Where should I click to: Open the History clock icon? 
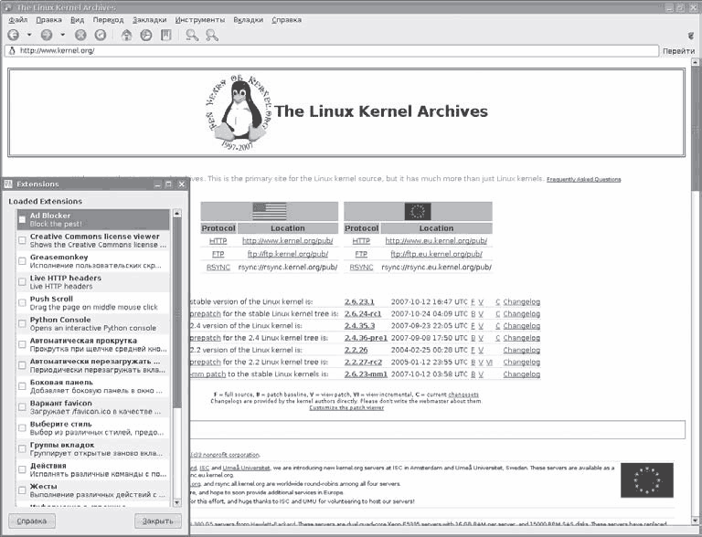pyautogui.click(x=145, y=35)
